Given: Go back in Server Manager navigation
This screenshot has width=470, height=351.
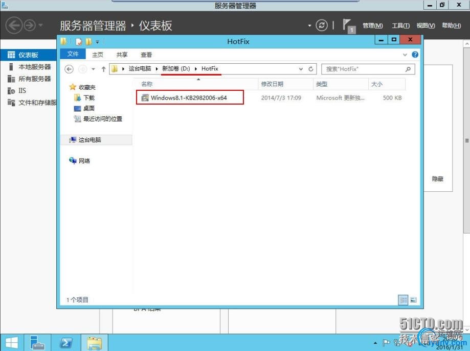Looking at the screenshot, I should click(14, 26).
